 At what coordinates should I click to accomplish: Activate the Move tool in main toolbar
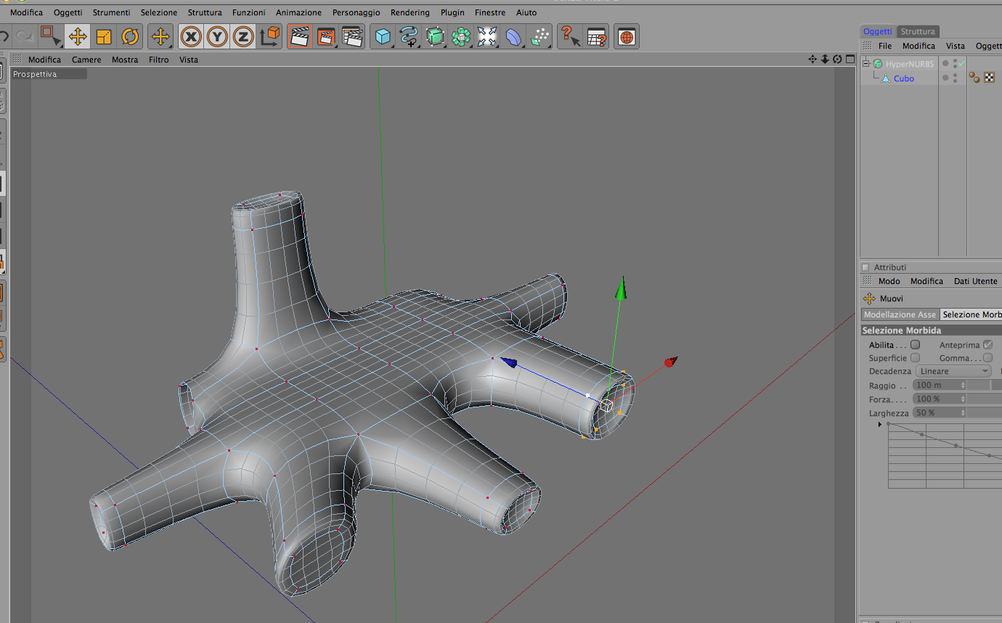tap(78, 36)
